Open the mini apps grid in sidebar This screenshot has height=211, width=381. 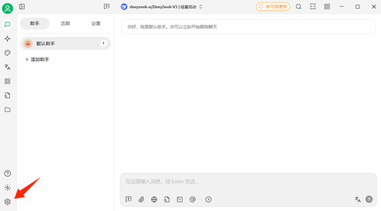click(x=7, y=81)
